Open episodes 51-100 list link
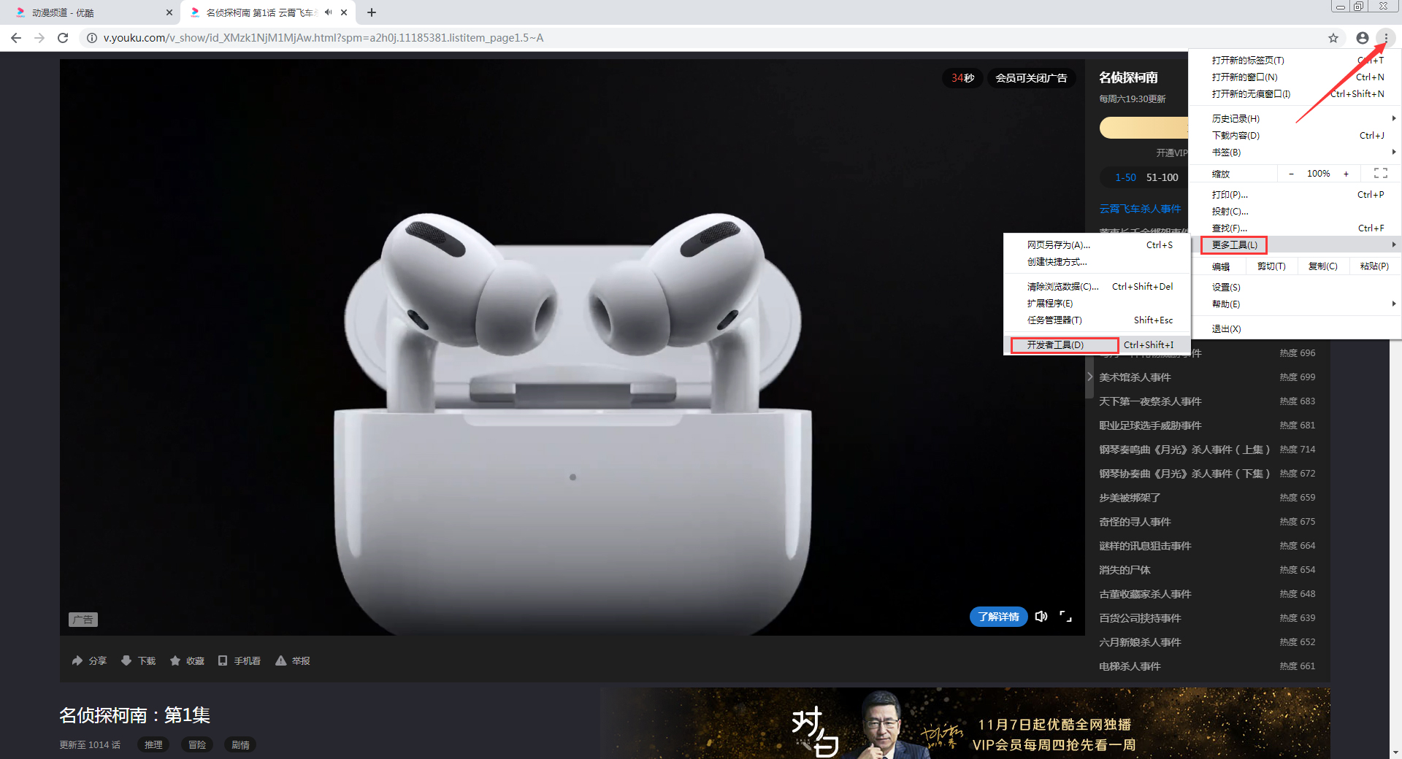 1161,177
